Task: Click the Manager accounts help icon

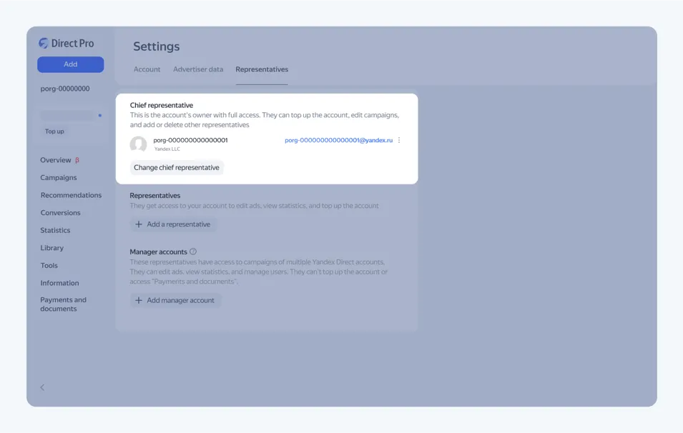Action: pos(193,252)
